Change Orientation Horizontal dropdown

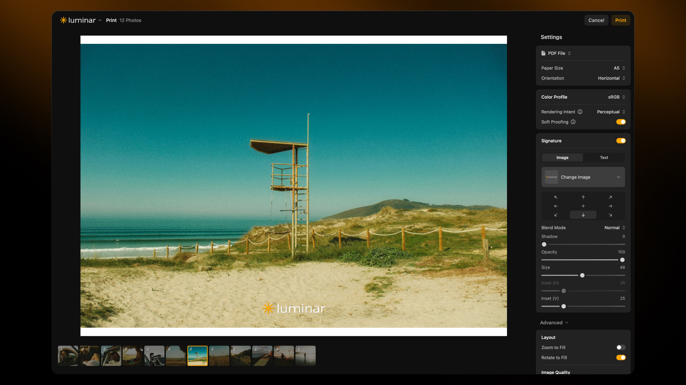[612, 78]
